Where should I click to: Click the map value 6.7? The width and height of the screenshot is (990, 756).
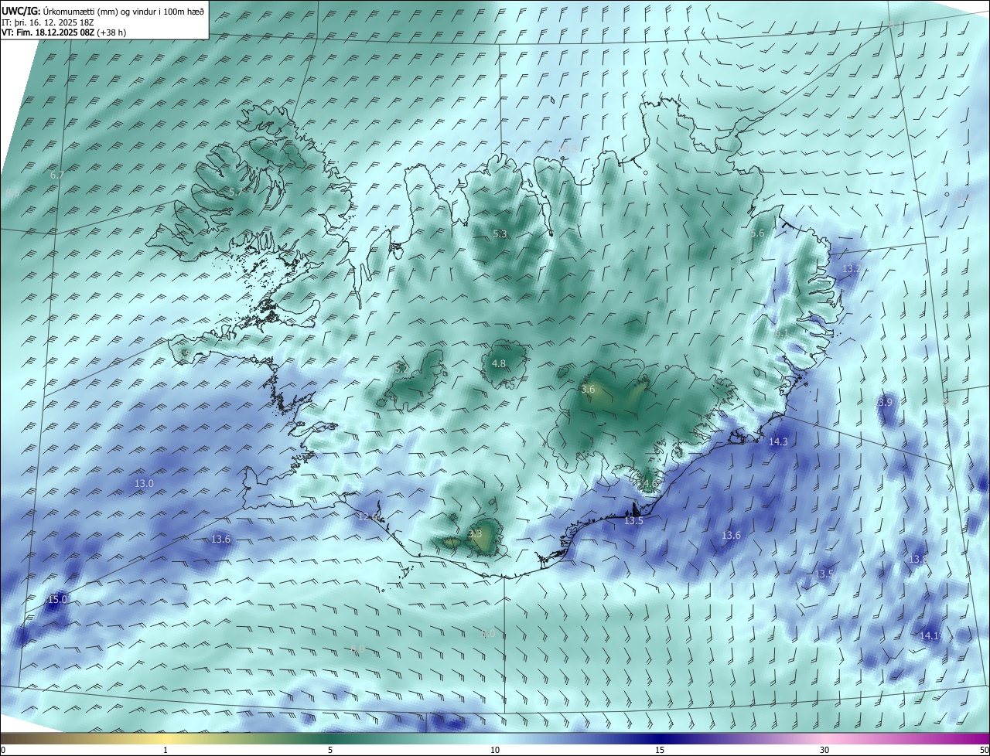tap(56, 175)
